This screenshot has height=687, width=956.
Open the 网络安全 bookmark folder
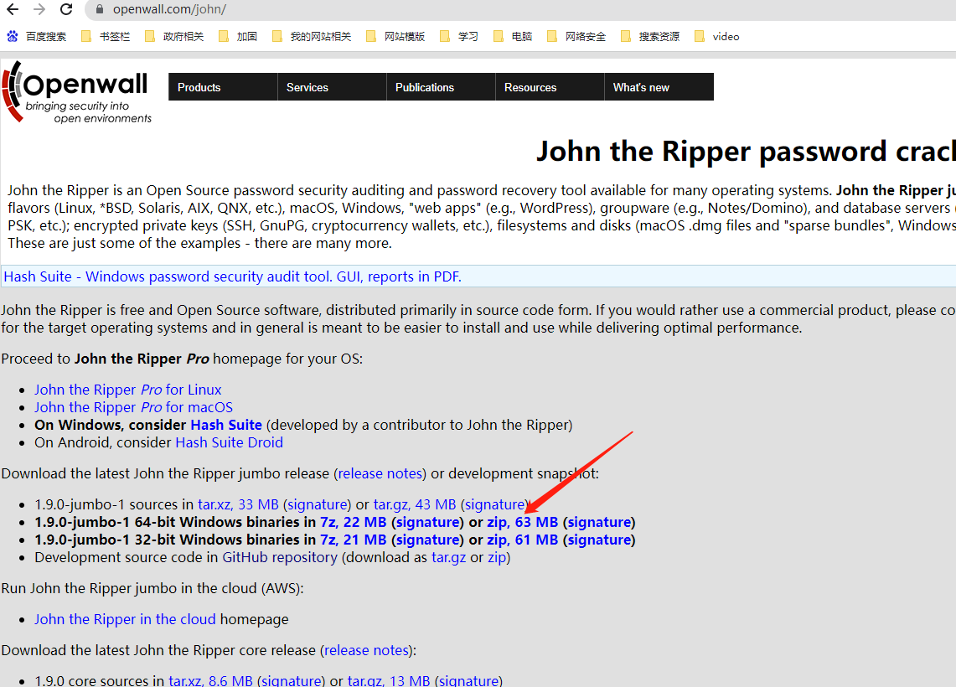click(576, 37)
